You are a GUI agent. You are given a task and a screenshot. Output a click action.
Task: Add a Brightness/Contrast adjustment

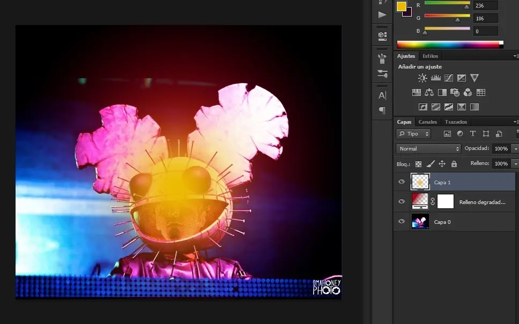click(x=422, y=78)
